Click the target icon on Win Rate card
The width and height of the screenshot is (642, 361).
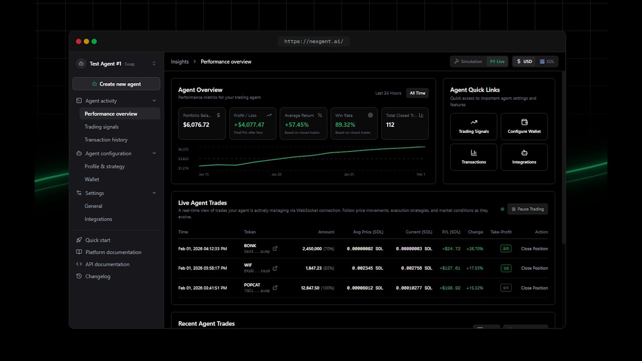point(370,115)
